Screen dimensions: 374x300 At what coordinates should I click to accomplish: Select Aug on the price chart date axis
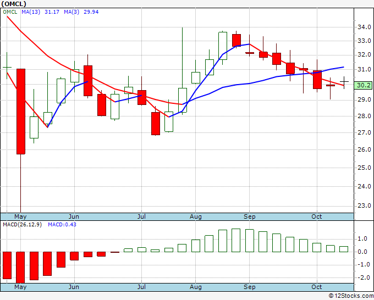(x=196, y=217)
